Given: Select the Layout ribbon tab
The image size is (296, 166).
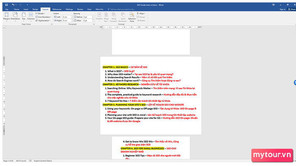Looking at the screenshot, I should 45,9.
